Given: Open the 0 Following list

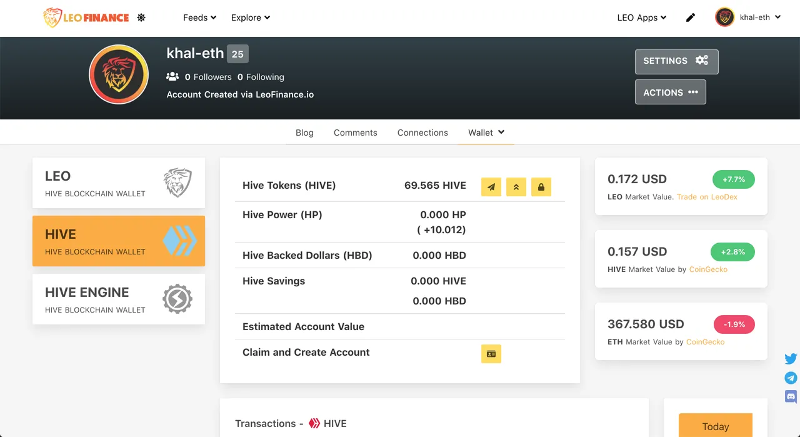Looking at the screenshot, I should point(261,77).
